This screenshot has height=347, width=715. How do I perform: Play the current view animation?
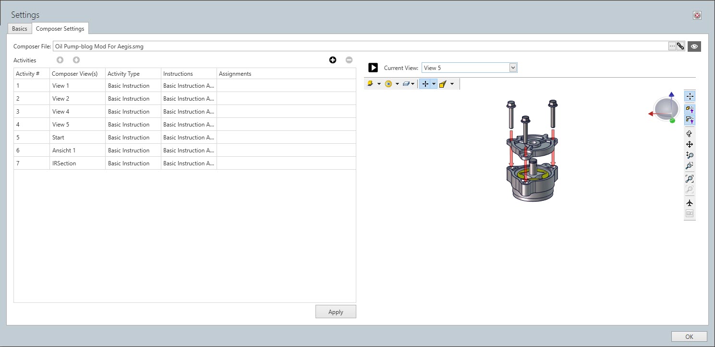373,68
